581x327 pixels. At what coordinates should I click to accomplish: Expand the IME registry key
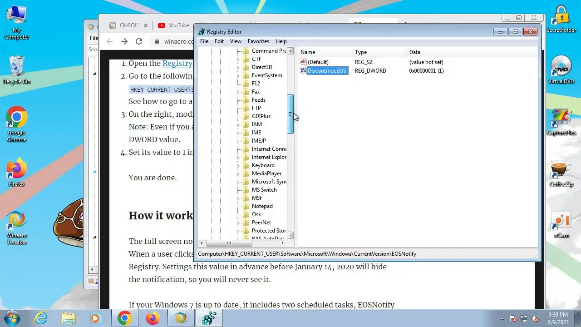coord(238,133)
